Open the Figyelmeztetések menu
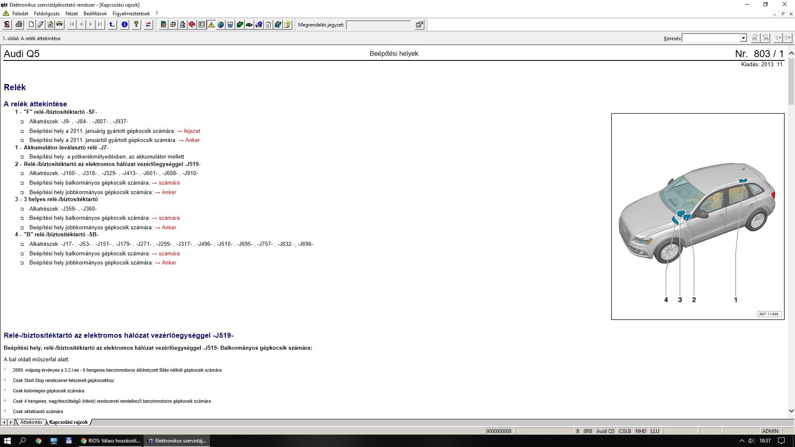Image resolution: width=795 pixels, height=447 pixels. pyautogui.click(x=131, y=14)
